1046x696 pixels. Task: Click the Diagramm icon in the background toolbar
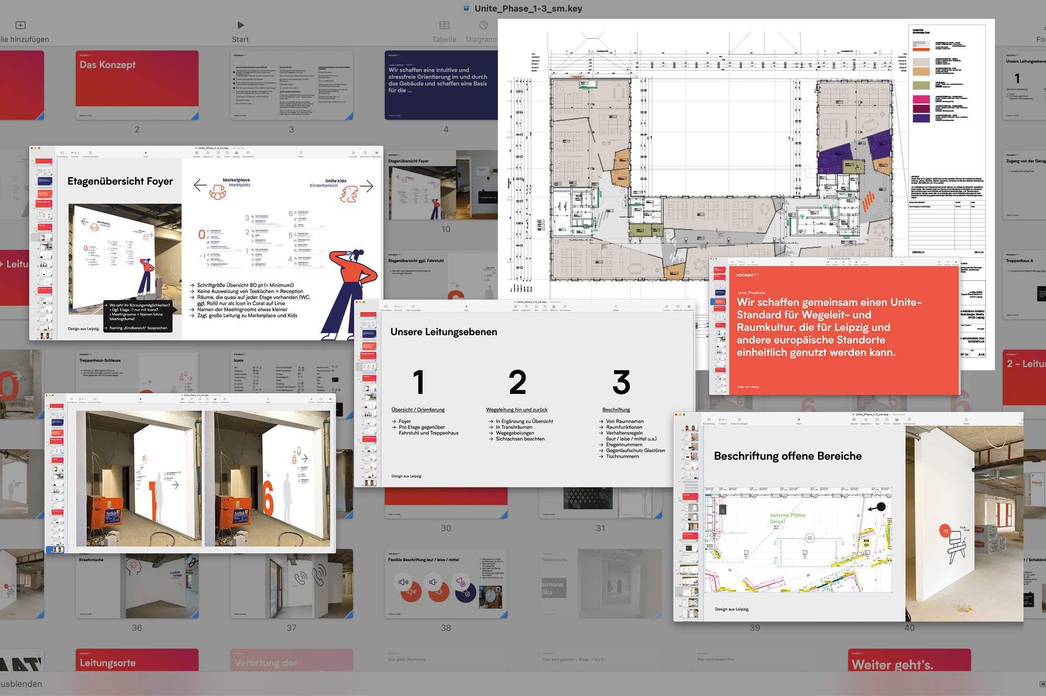pyautogui.click(x=484, y=25)
